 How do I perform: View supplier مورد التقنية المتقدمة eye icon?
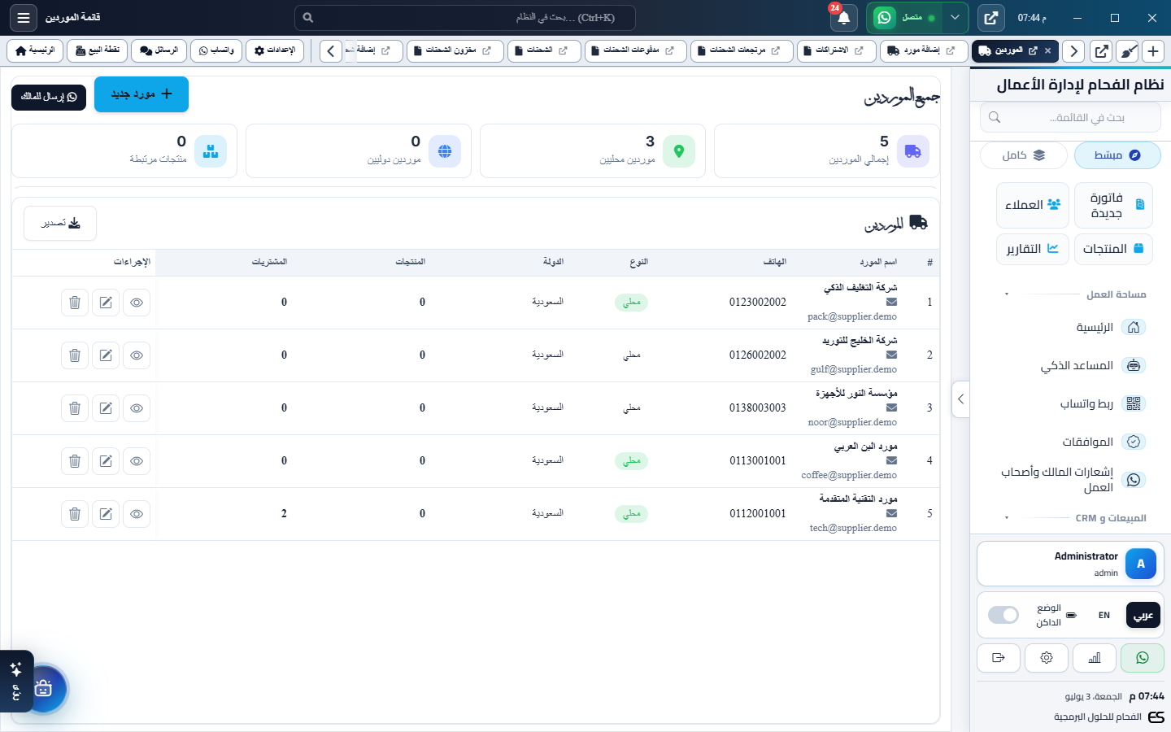137,514
